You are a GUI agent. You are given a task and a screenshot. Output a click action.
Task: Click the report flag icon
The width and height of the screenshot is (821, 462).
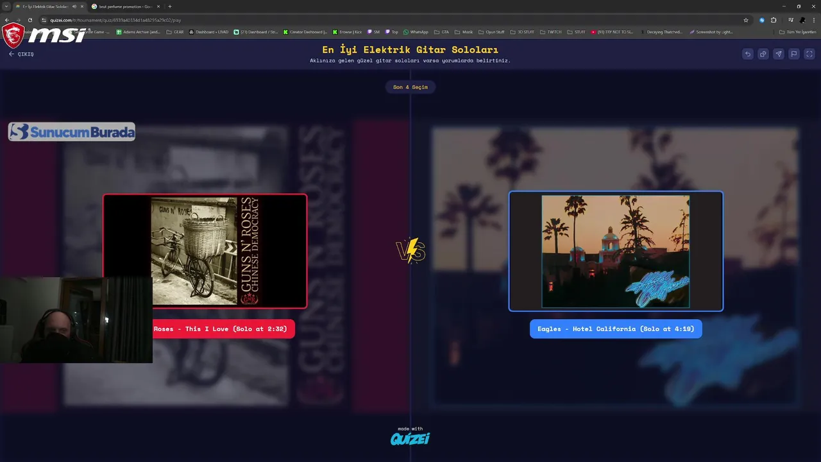pos(793,54)
